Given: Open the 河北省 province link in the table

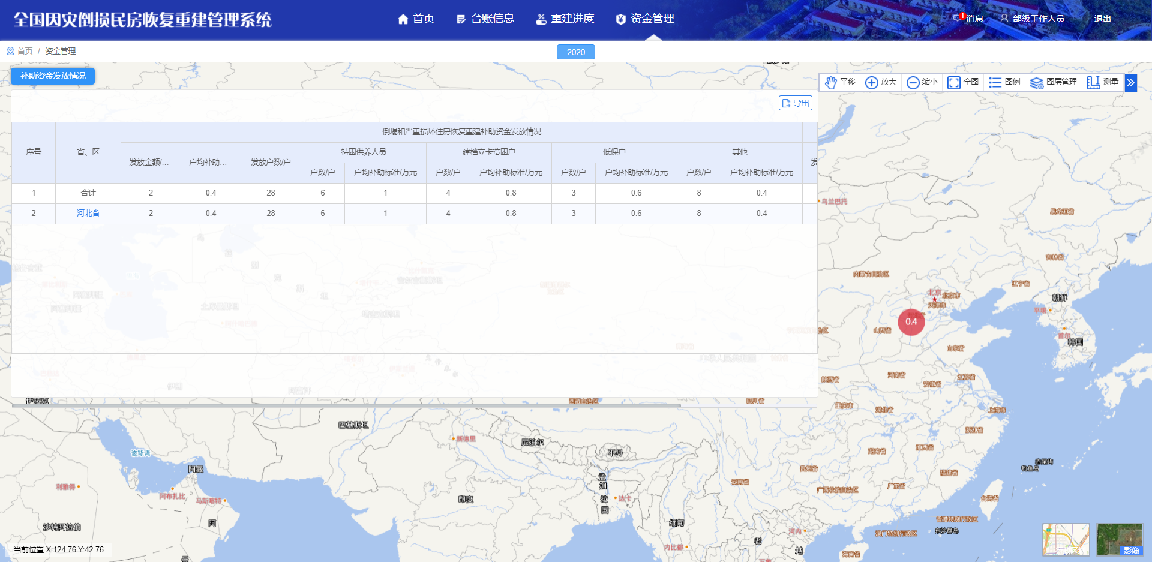Looking at the screenshot, I should (88, 213).
